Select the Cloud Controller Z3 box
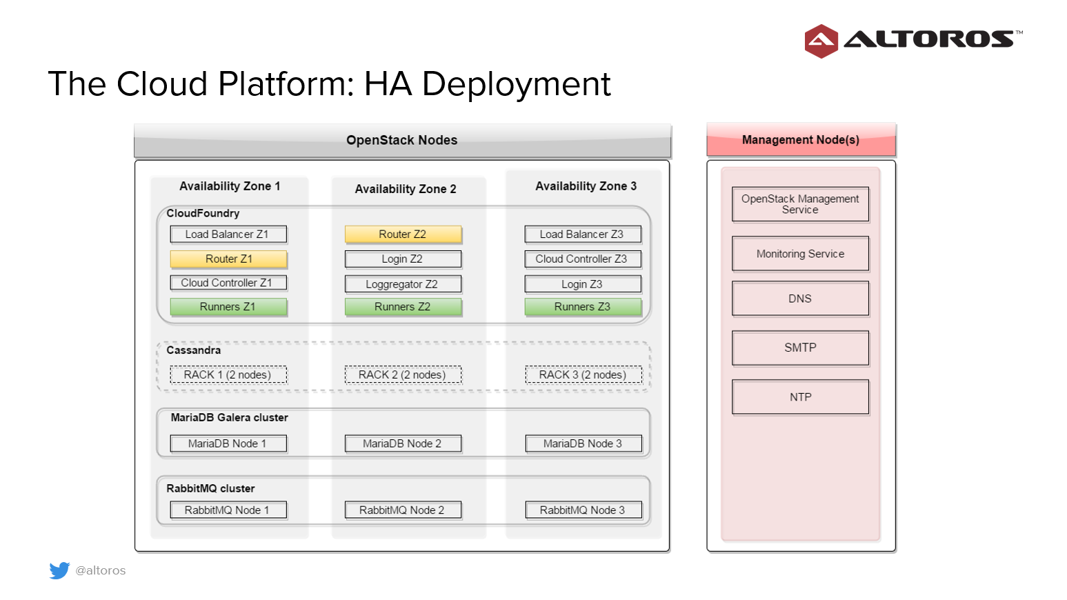Screen dimensions: 1067x600 [583, 259]
